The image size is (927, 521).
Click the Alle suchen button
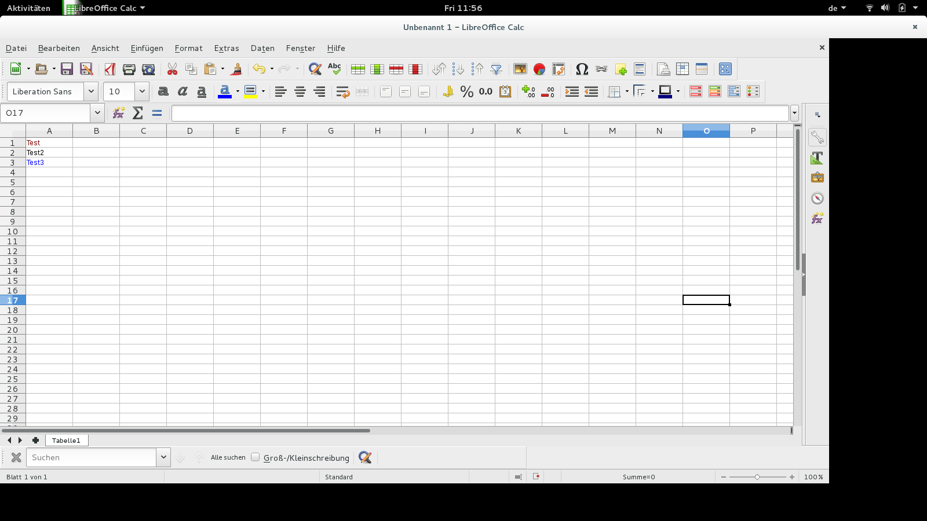(228, 457)
